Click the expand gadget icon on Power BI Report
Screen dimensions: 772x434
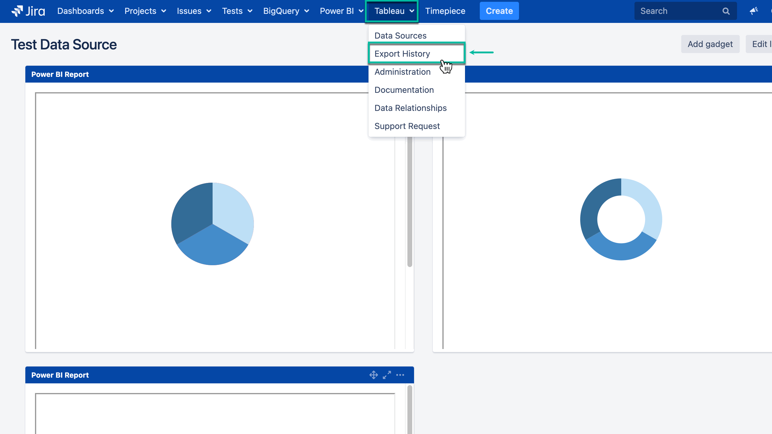[x=387, y=375]
